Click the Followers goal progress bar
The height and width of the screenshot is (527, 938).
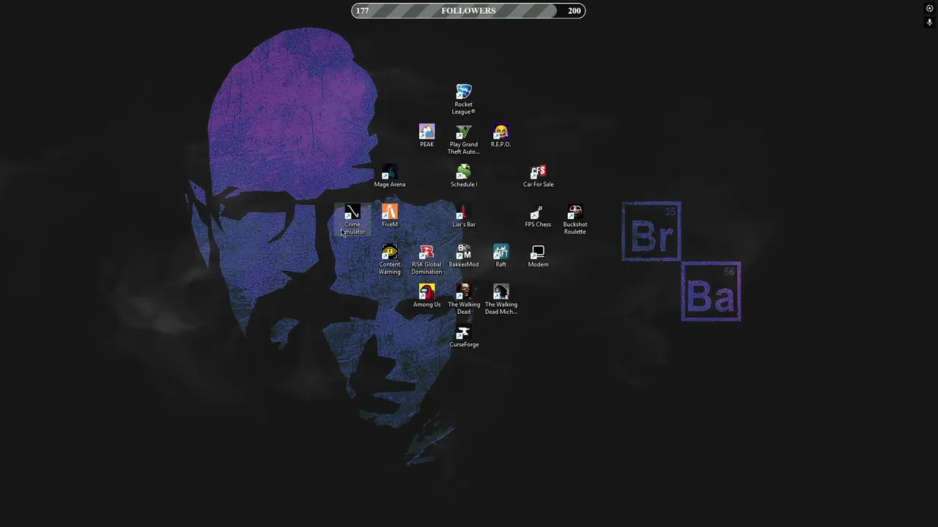(x=468, y=10)
